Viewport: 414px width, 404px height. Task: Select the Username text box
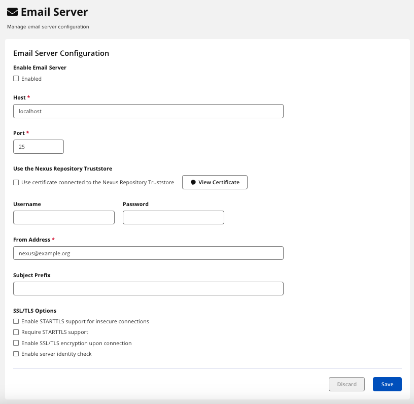(x=64, y=218)
